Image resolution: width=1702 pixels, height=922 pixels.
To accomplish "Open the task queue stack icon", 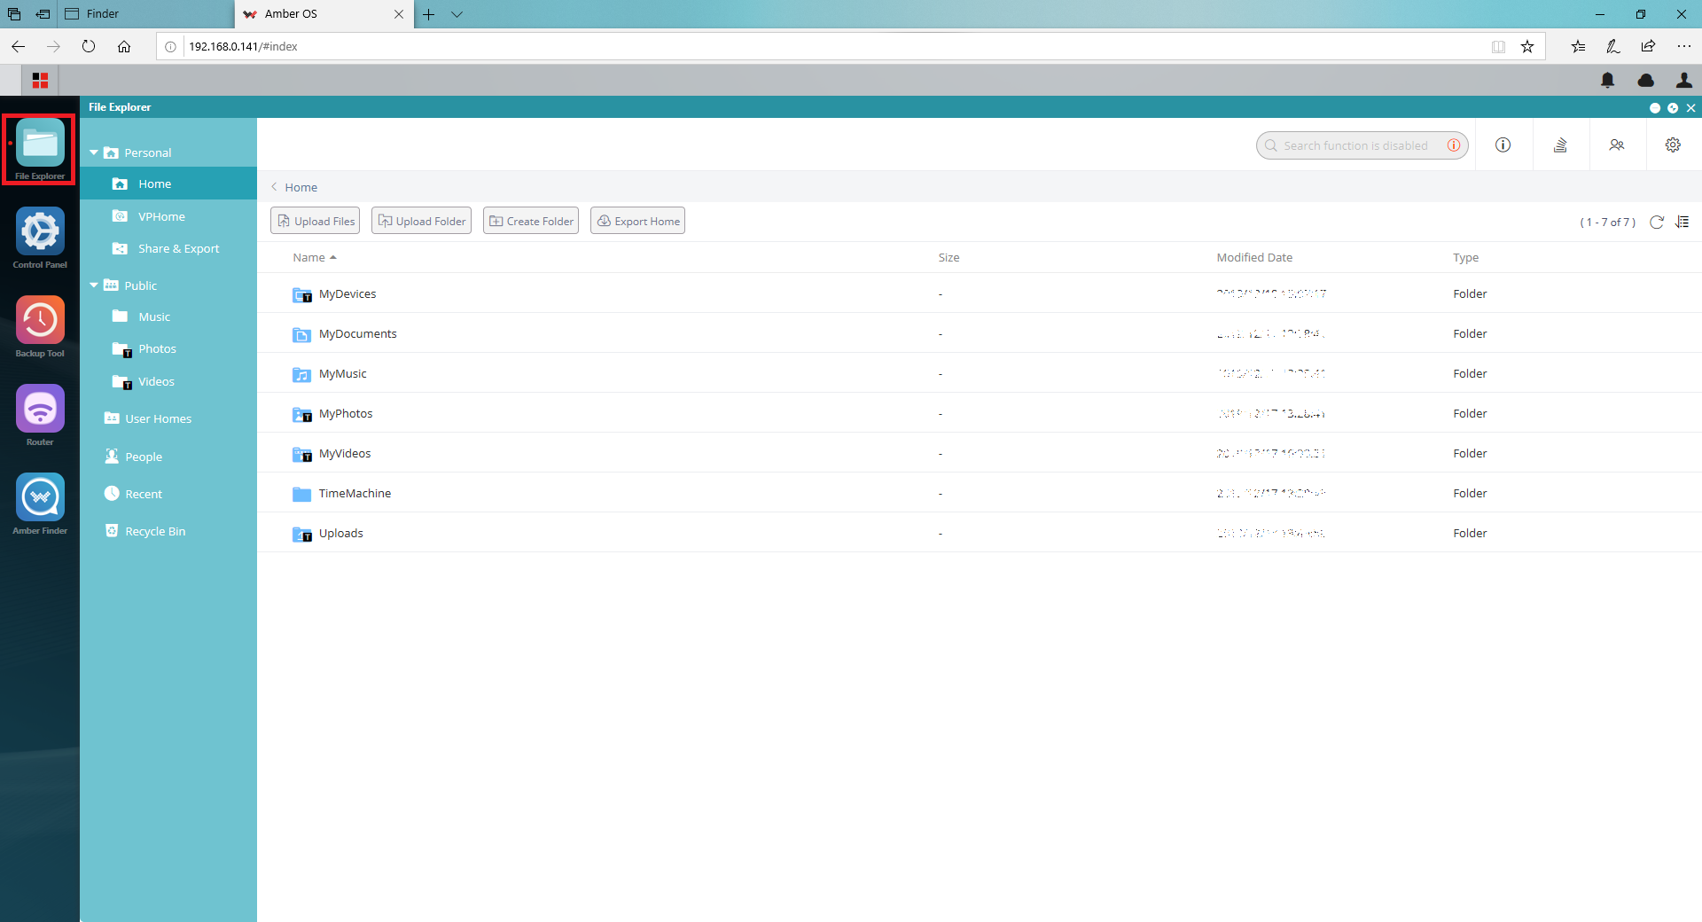I will coord(1560,145).
